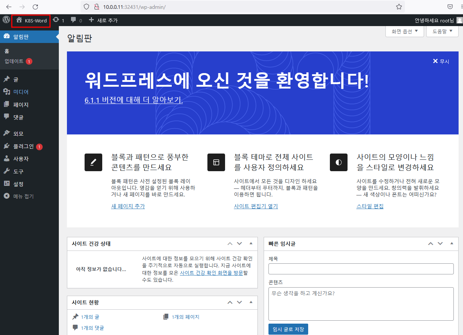Move 빠른 임시글 widget up

(x=431, y=244)
